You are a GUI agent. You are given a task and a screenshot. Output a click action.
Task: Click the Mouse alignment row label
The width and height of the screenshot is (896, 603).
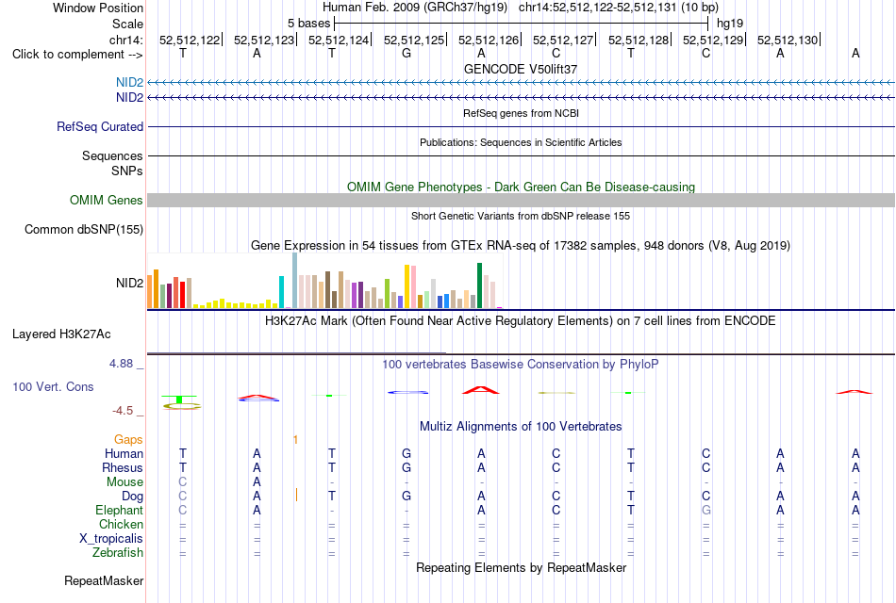click(124, 482)
